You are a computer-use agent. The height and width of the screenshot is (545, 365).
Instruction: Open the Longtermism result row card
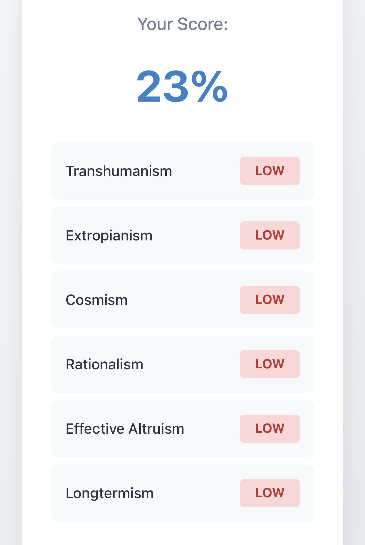point(197,493)
